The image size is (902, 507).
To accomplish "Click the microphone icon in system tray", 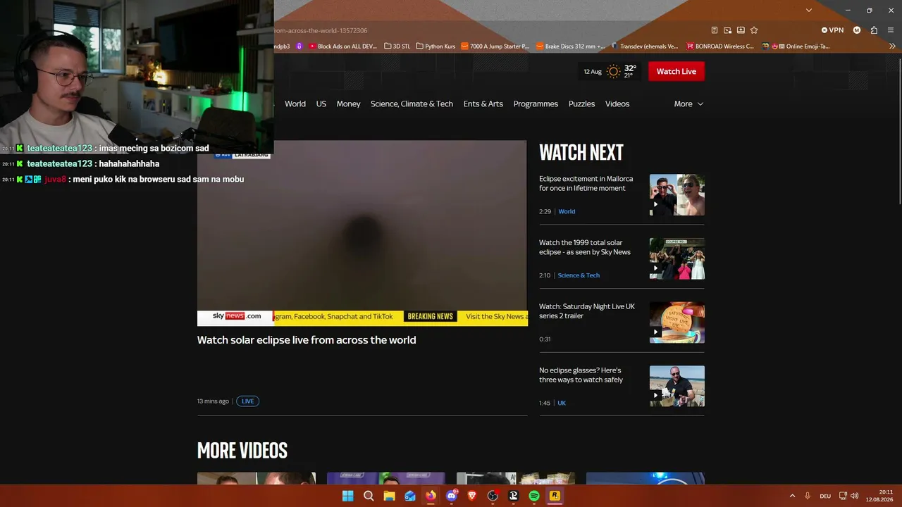I will coord(808,496).
